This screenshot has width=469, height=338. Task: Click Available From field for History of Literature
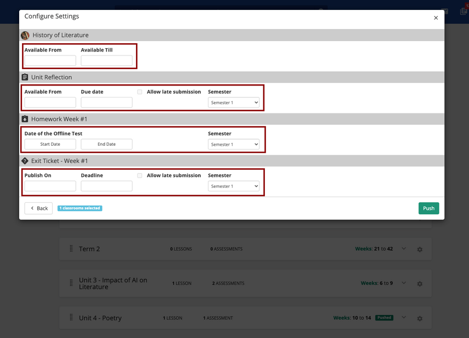(x=50, y=61)
